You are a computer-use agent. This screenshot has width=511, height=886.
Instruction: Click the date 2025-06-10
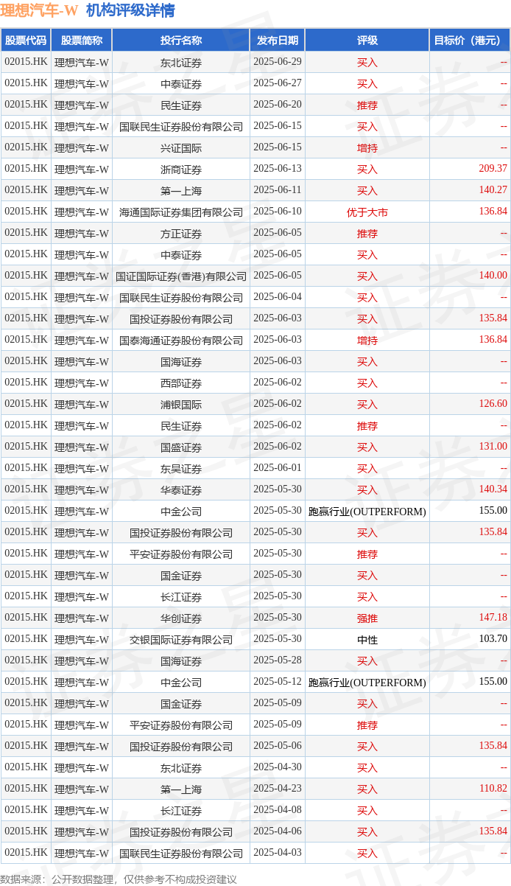pos(278,212)
